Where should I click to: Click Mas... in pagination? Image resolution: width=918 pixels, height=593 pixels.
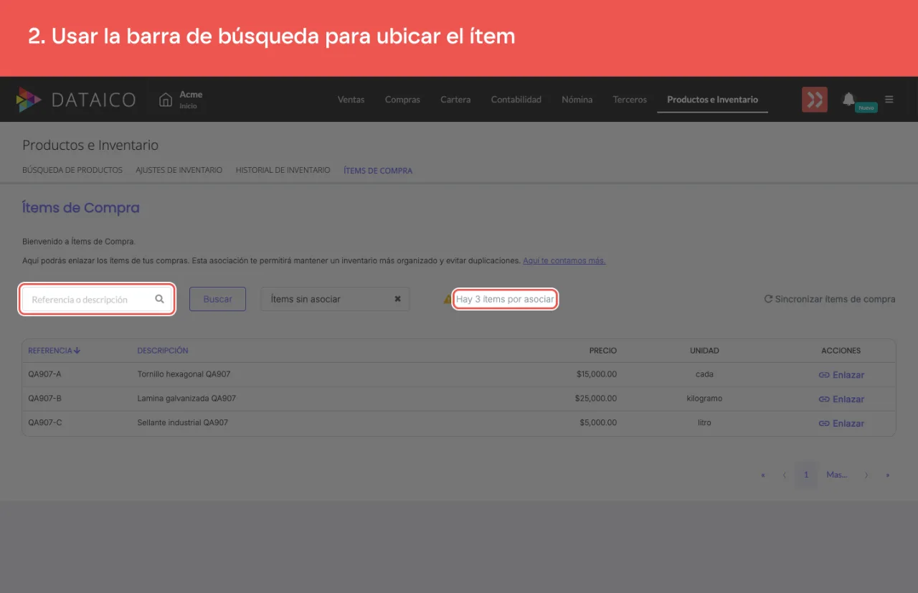[x=837, y=475]
